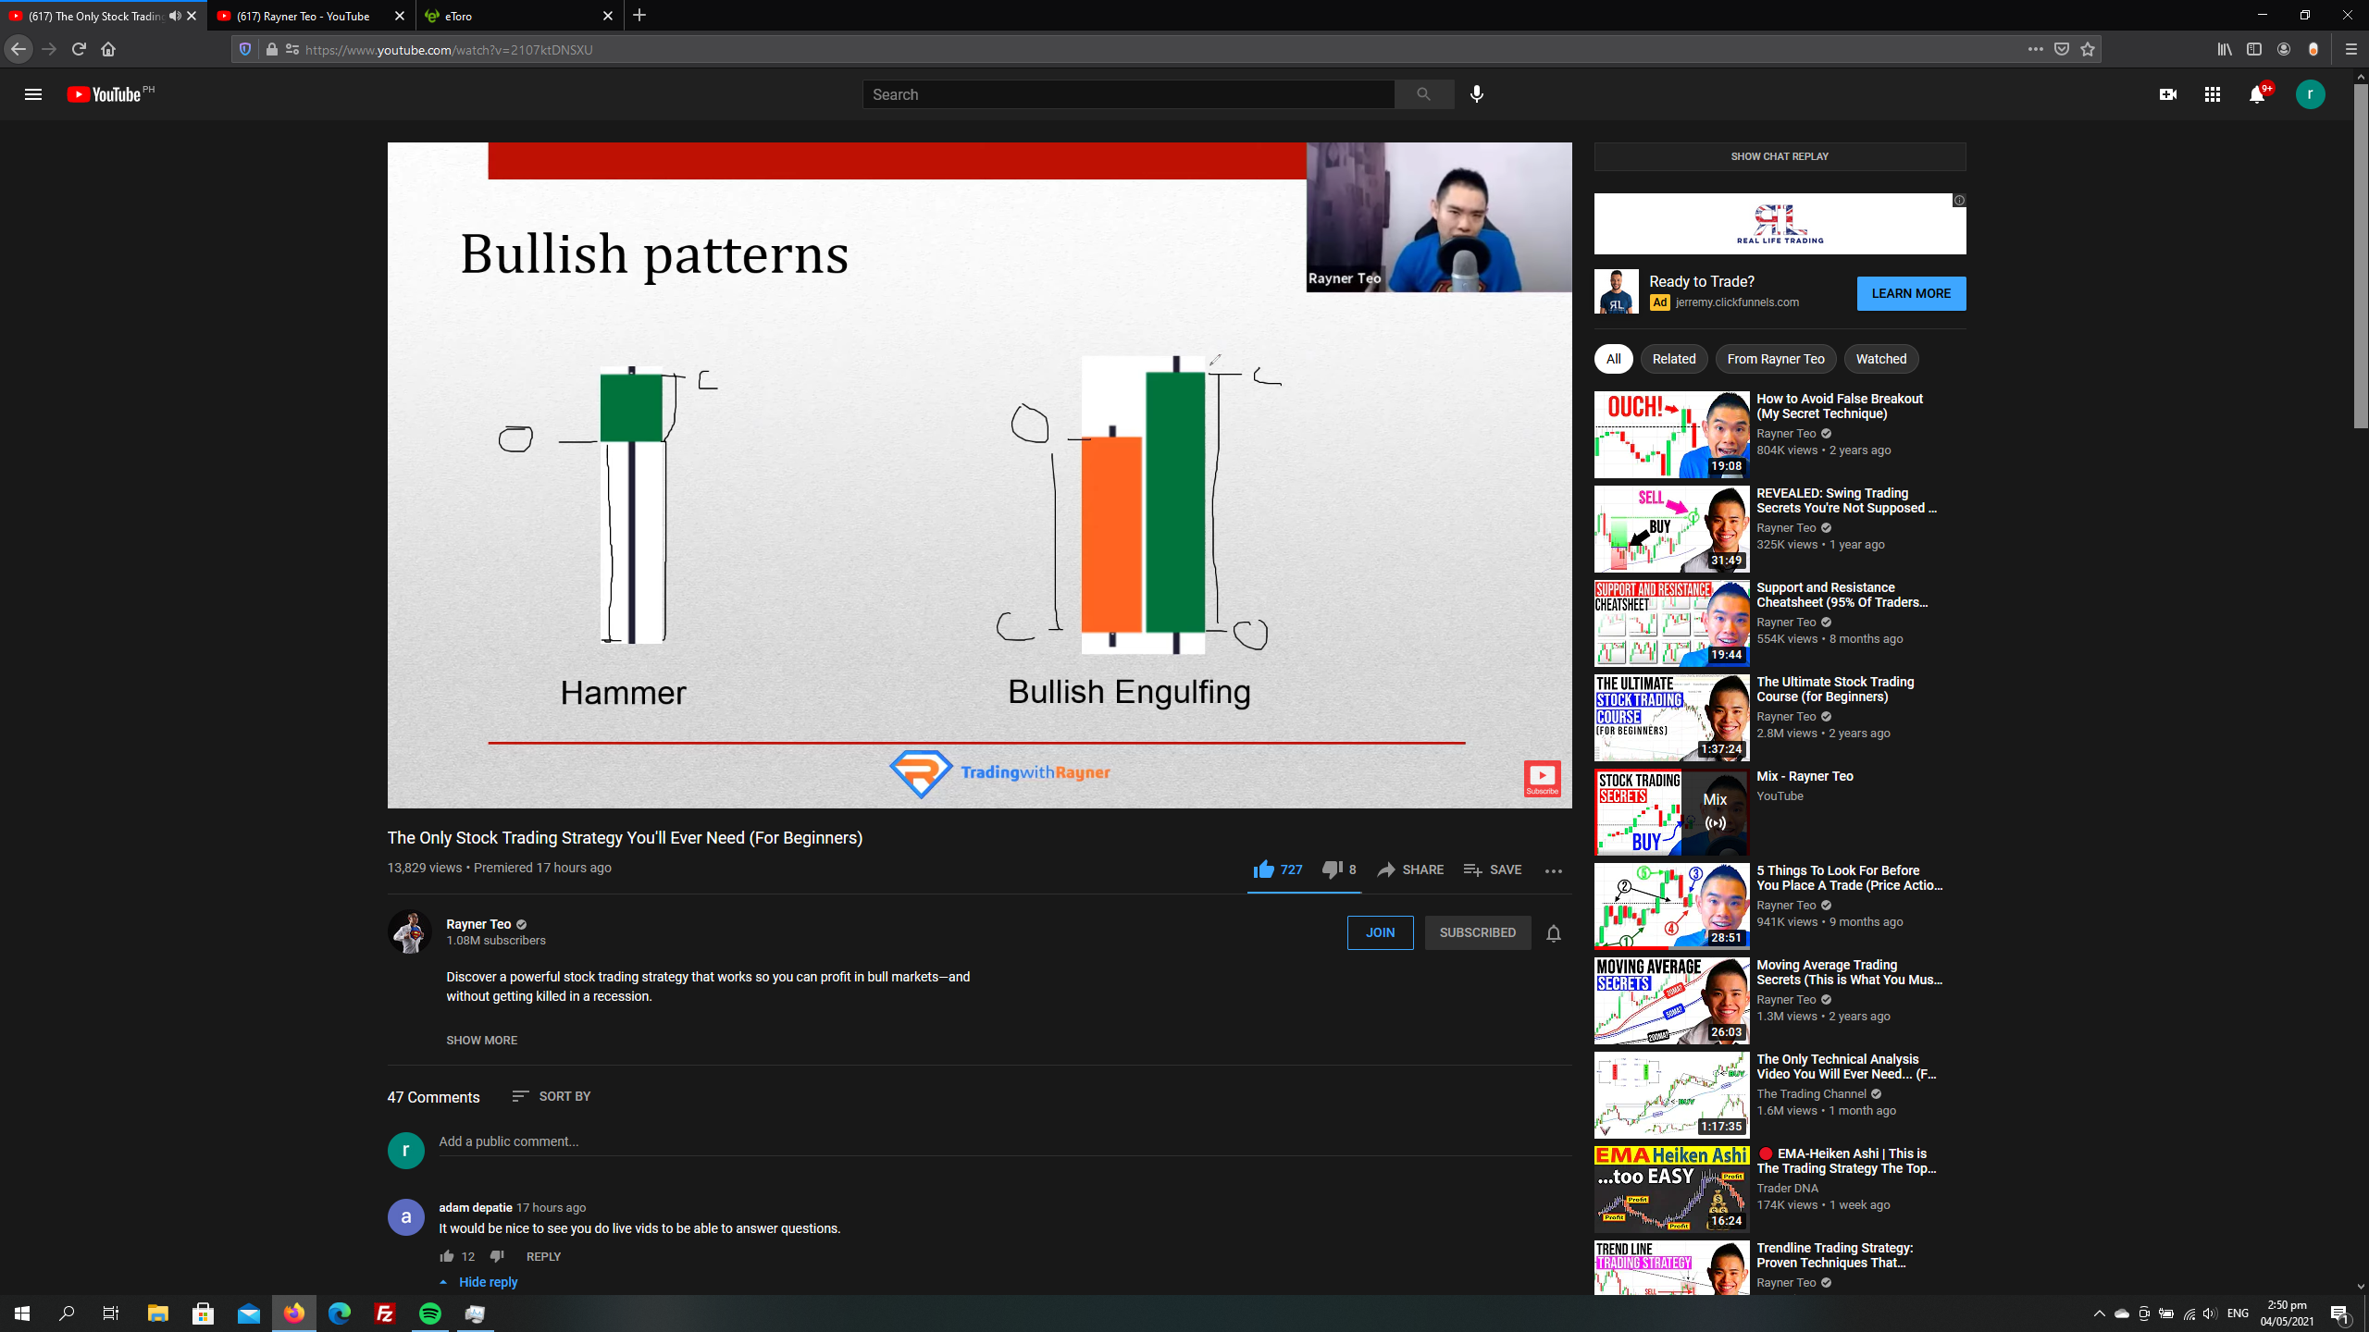Expand description with SHOW MORE
This screenshot has height=1332, width=2369.
481,1041
